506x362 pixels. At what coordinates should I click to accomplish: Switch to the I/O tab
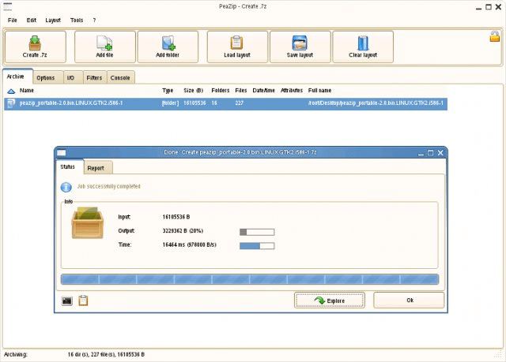73,77
